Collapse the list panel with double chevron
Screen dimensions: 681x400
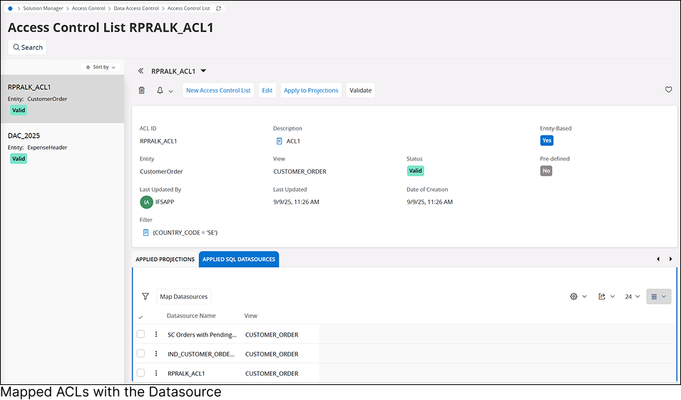(x=141, y=71)
